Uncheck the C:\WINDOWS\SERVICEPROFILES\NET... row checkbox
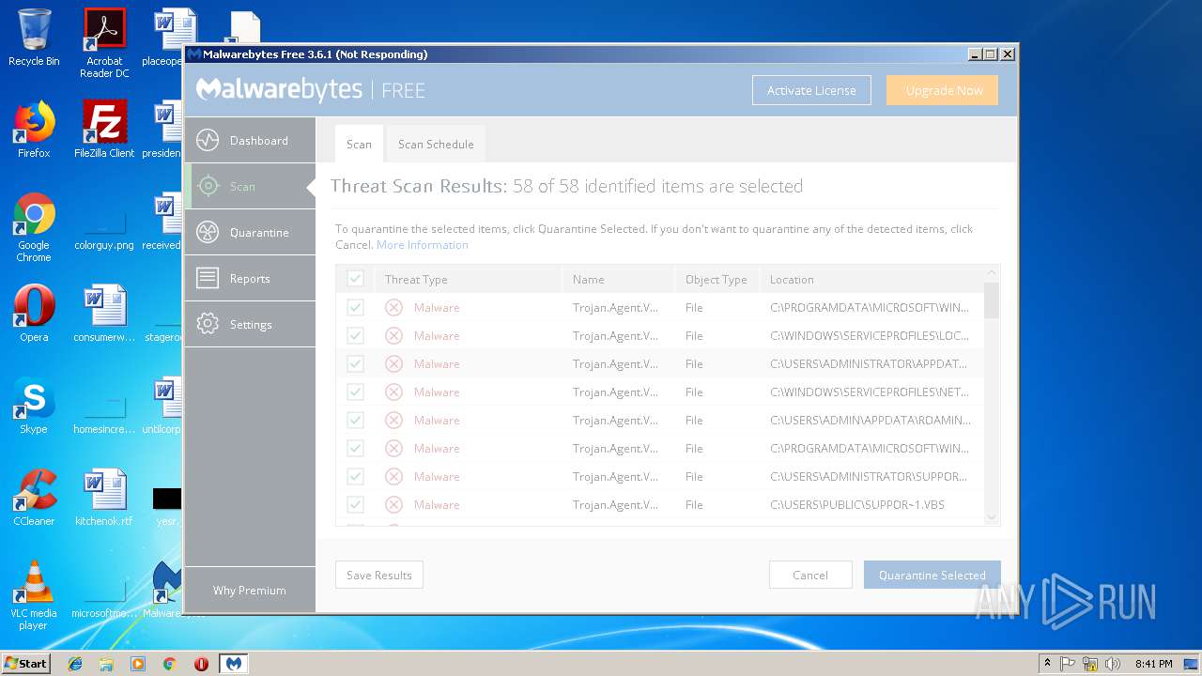The height and width of the screenshot is (676, 1202). (355, 392)
